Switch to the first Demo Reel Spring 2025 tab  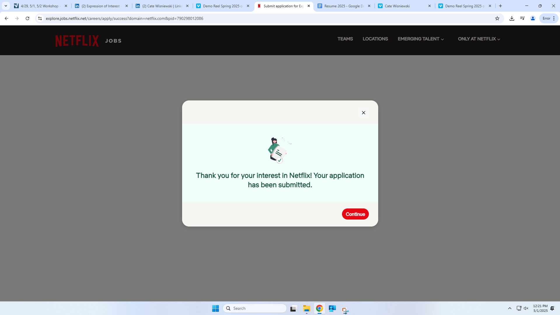click(x=223, y=6)
